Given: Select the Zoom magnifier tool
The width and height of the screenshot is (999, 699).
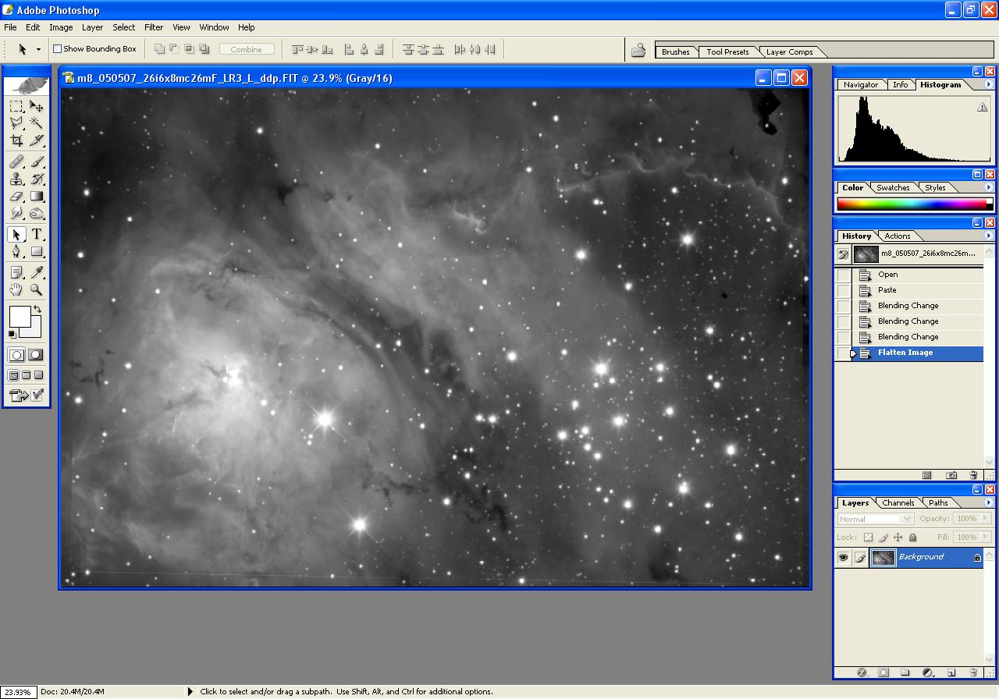Looking at the screenshot, I should pos(37,289).
